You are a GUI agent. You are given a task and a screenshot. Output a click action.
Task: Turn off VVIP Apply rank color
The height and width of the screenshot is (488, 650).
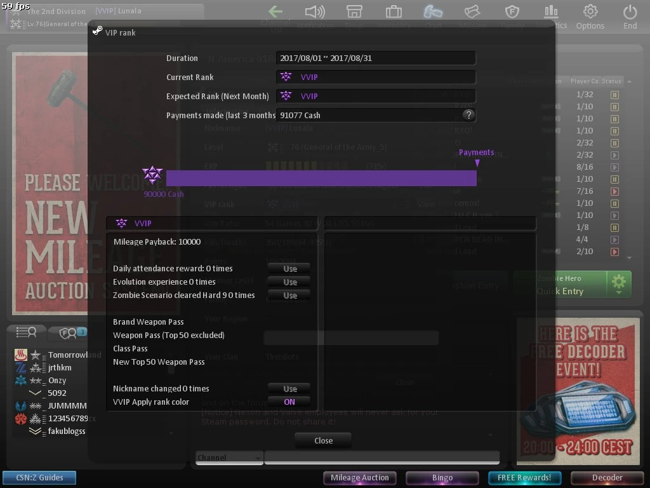(x=289, y=402)
